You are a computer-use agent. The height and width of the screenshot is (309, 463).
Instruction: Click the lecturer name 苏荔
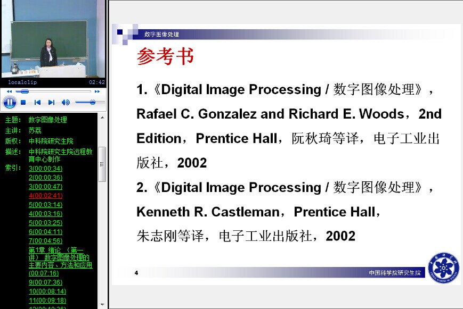(x=35, y=130)
